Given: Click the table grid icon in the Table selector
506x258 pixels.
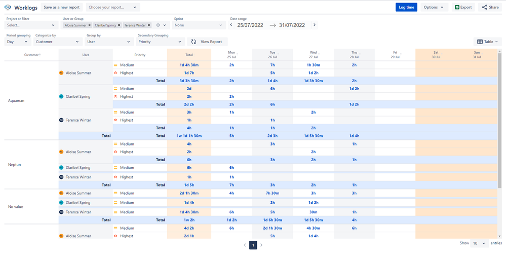Looking at the screenshot, I should tap(480, 42).
